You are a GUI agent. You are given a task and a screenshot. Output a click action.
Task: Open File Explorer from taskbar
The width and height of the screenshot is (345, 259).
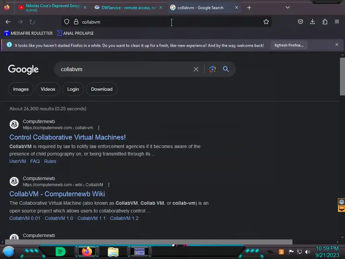(113, 252)
